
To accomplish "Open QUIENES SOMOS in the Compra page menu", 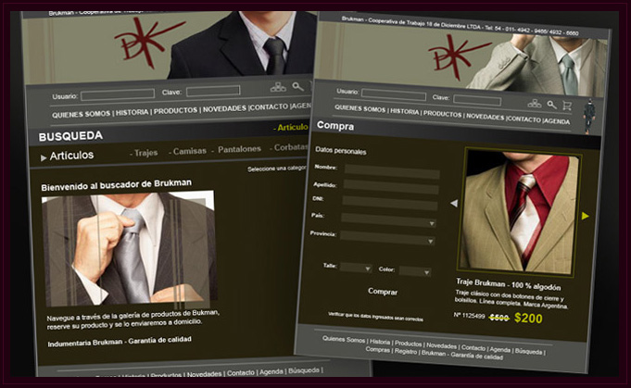I will tap(360, 108).
